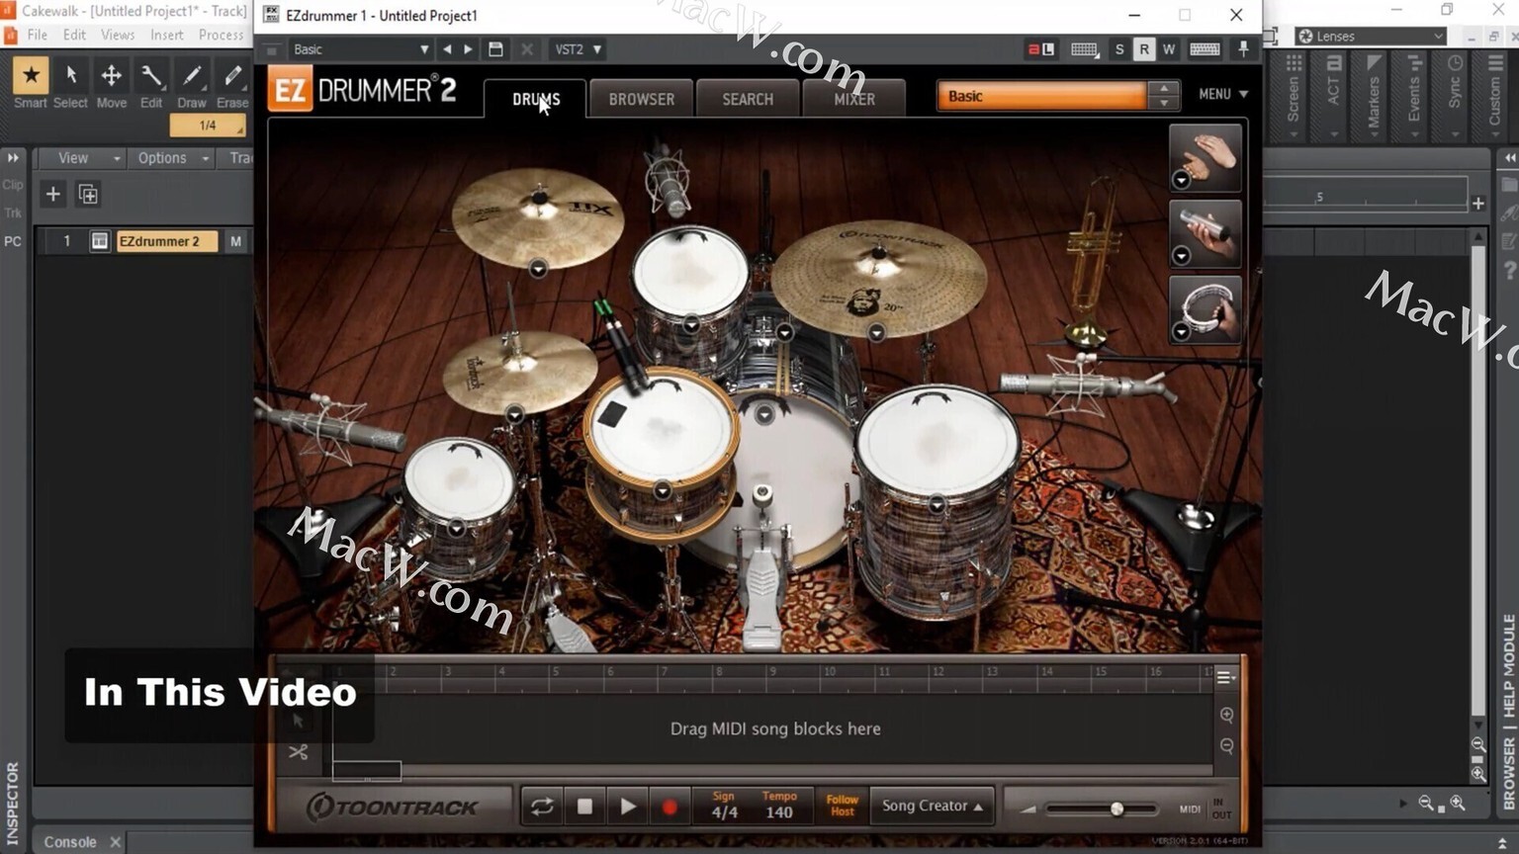
Task: Open the crash cymbal options arrow
Action: 538,269
